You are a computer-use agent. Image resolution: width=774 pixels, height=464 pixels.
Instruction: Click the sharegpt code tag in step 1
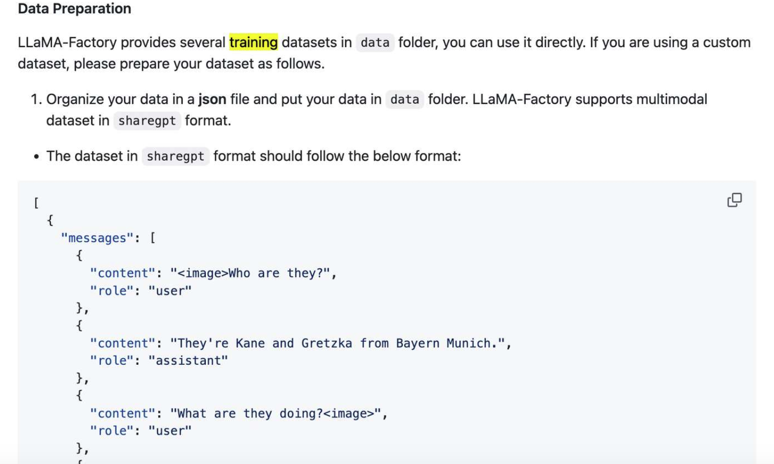tap(147, 121)
